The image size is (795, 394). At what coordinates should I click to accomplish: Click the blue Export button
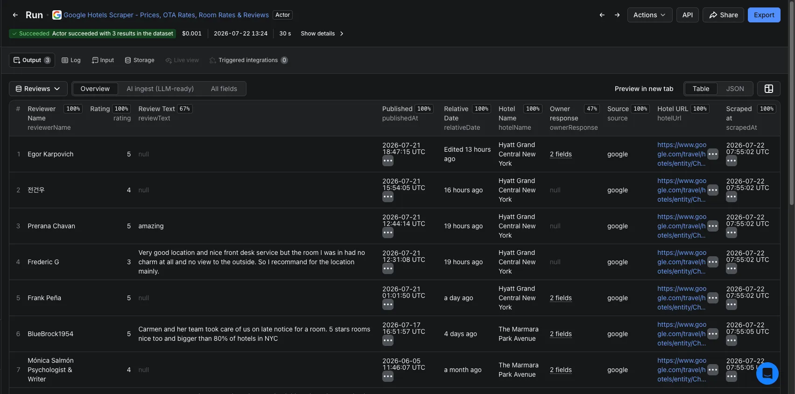click(x=764, y=15)
